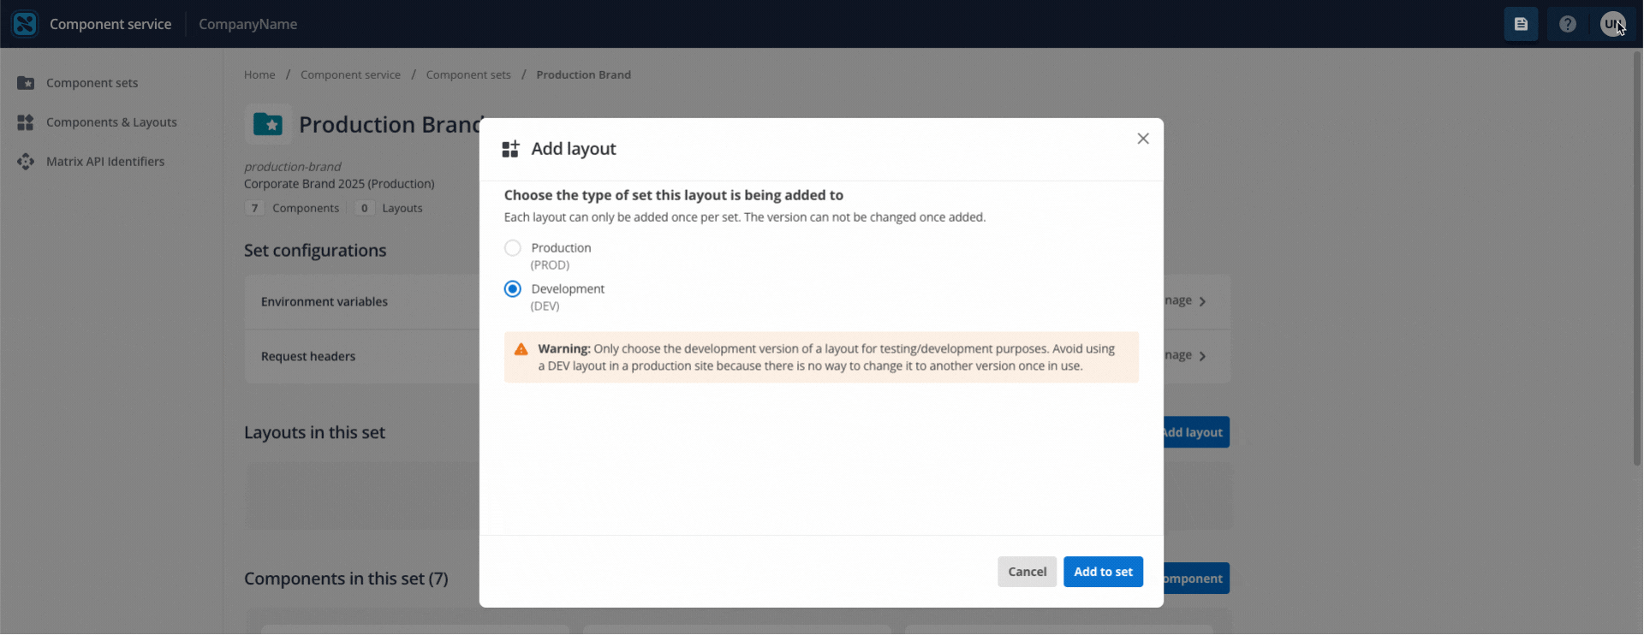1644x635 pixels.
Task: Click the Production Brand star folder icon
Action: pyautogui.click(x=268, y=125)
